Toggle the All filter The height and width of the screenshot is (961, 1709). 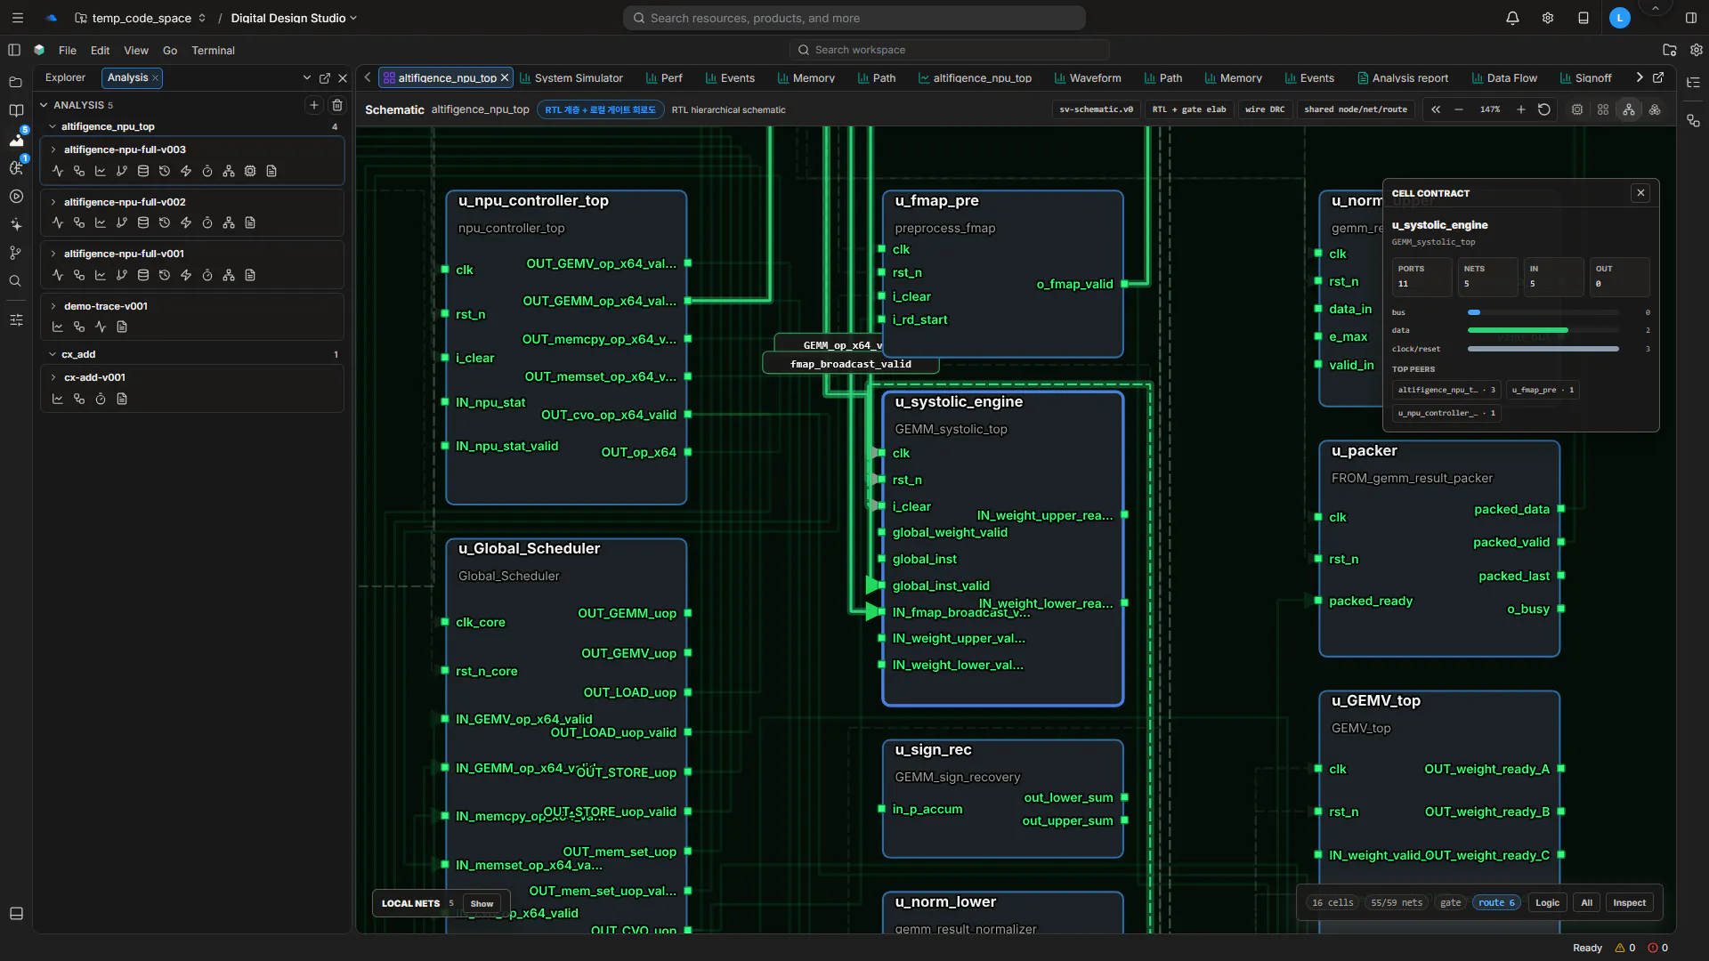(1586, 903)
